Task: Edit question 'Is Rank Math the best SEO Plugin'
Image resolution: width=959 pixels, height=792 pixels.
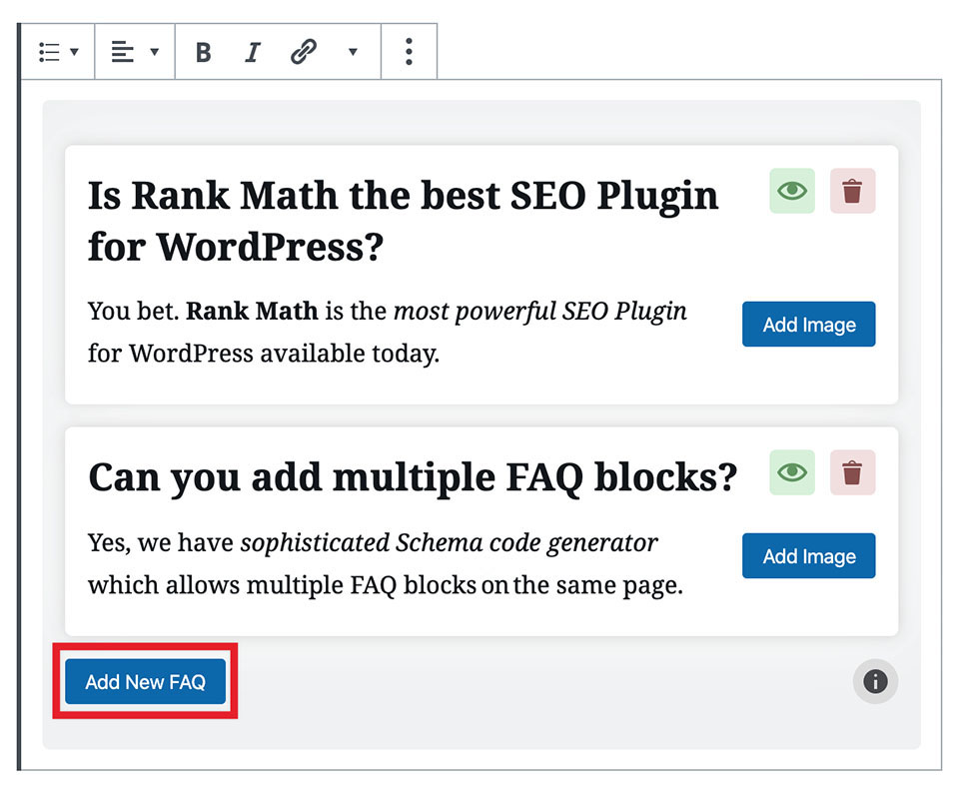Action: coord(403,221)
